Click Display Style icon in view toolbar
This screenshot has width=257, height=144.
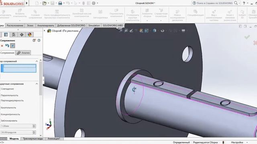coord(154,30)
